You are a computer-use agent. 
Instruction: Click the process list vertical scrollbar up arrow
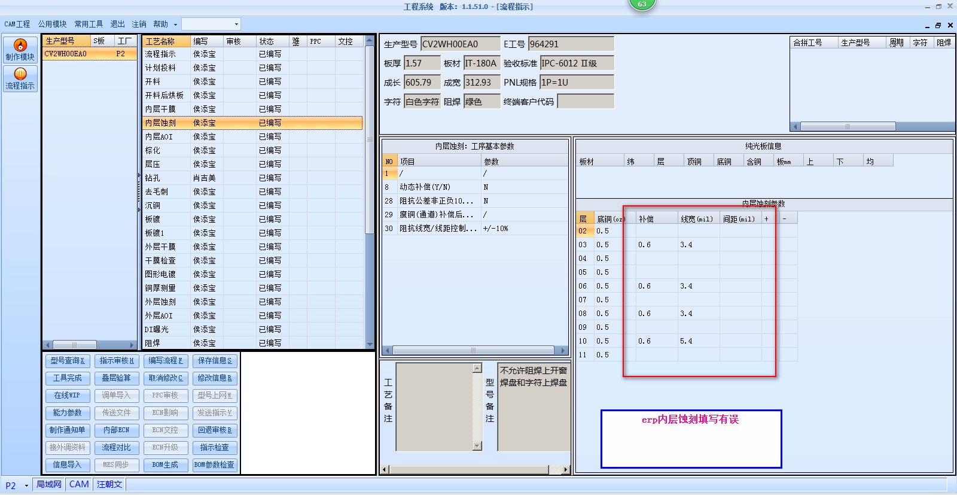coord(370,40)
